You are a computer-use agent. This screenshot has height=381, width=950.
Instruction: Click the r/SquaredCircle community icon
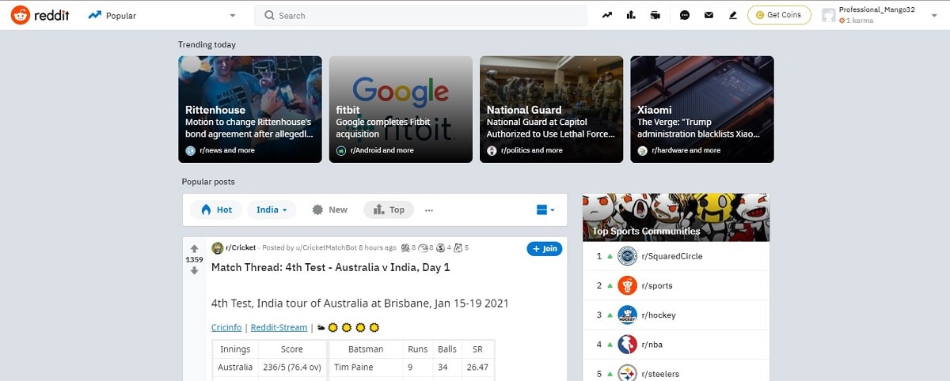coord(627,256)
